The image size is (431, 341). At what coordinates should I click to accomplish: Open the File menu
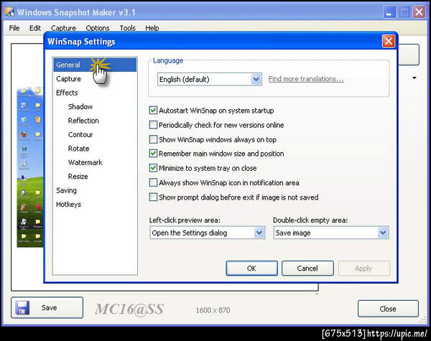click(x=14, y=28)
